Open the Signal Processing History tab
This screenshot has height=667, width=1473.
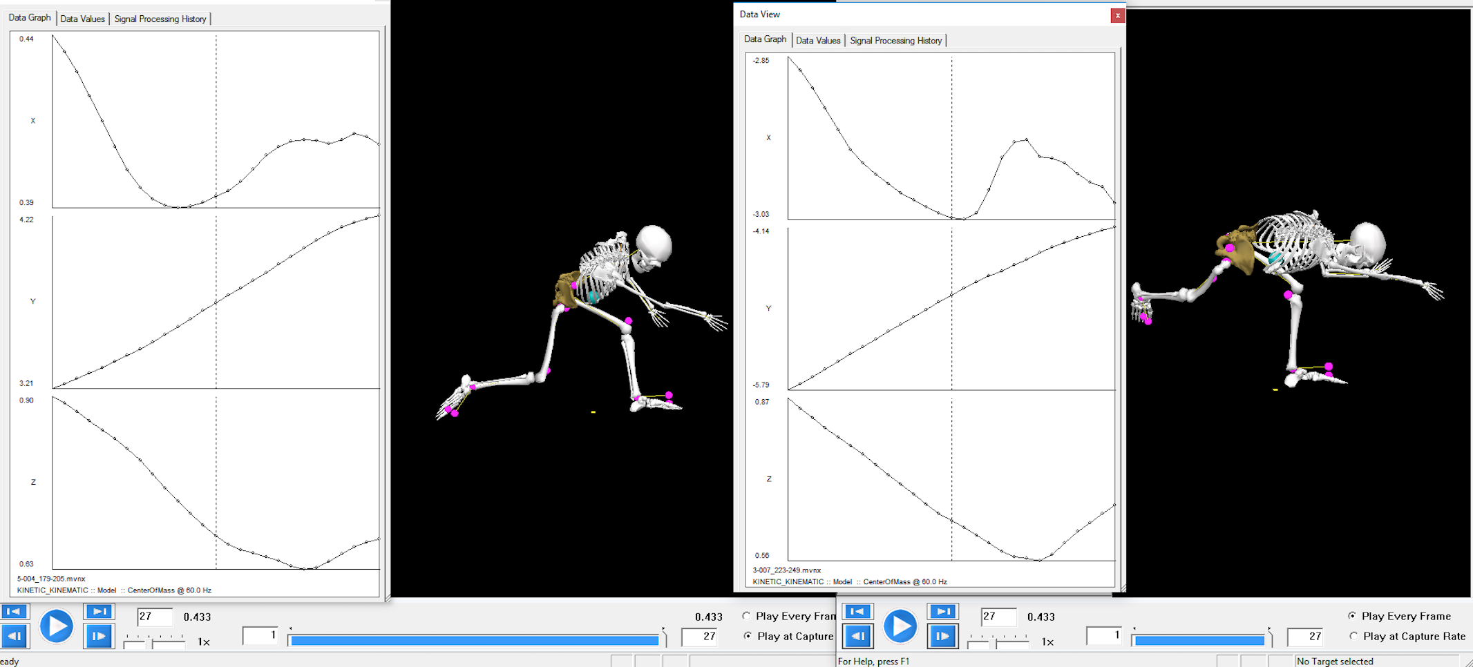coord(161,19)
